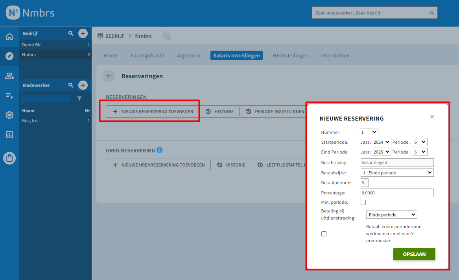Open the playlist-play sidebar icon
This screenshot has width=459, height=280.
(x=9, y=95)
